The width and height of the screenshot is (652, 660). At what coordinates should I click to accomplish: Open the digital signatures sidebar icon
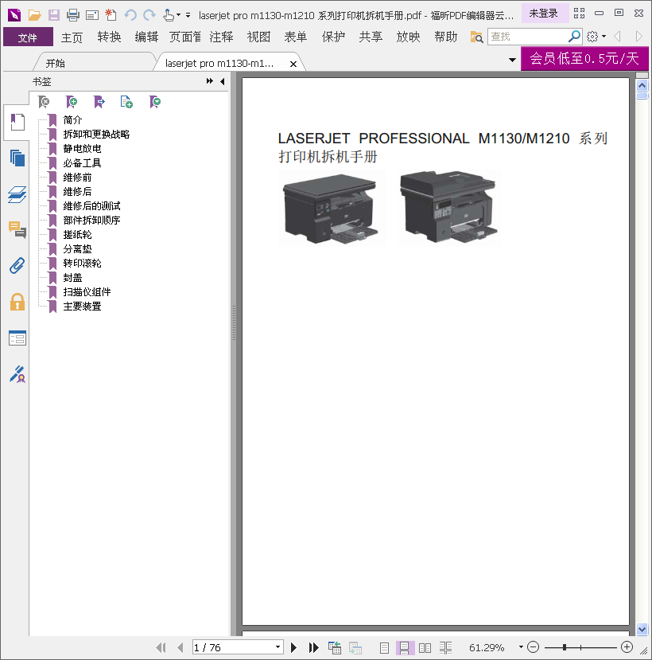pos(17,374)
